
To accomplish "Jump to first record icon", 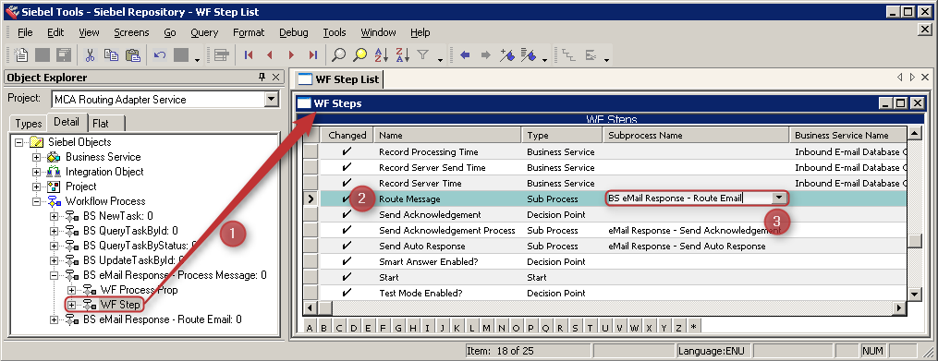I will point(249,55).
